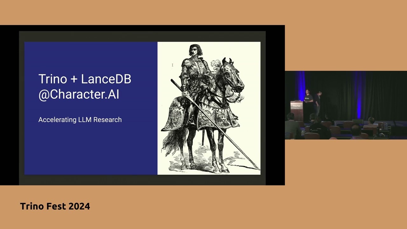Click the knight on horseback illustration
The width and height of the screenshot is (407, 229).
[209, 108]
